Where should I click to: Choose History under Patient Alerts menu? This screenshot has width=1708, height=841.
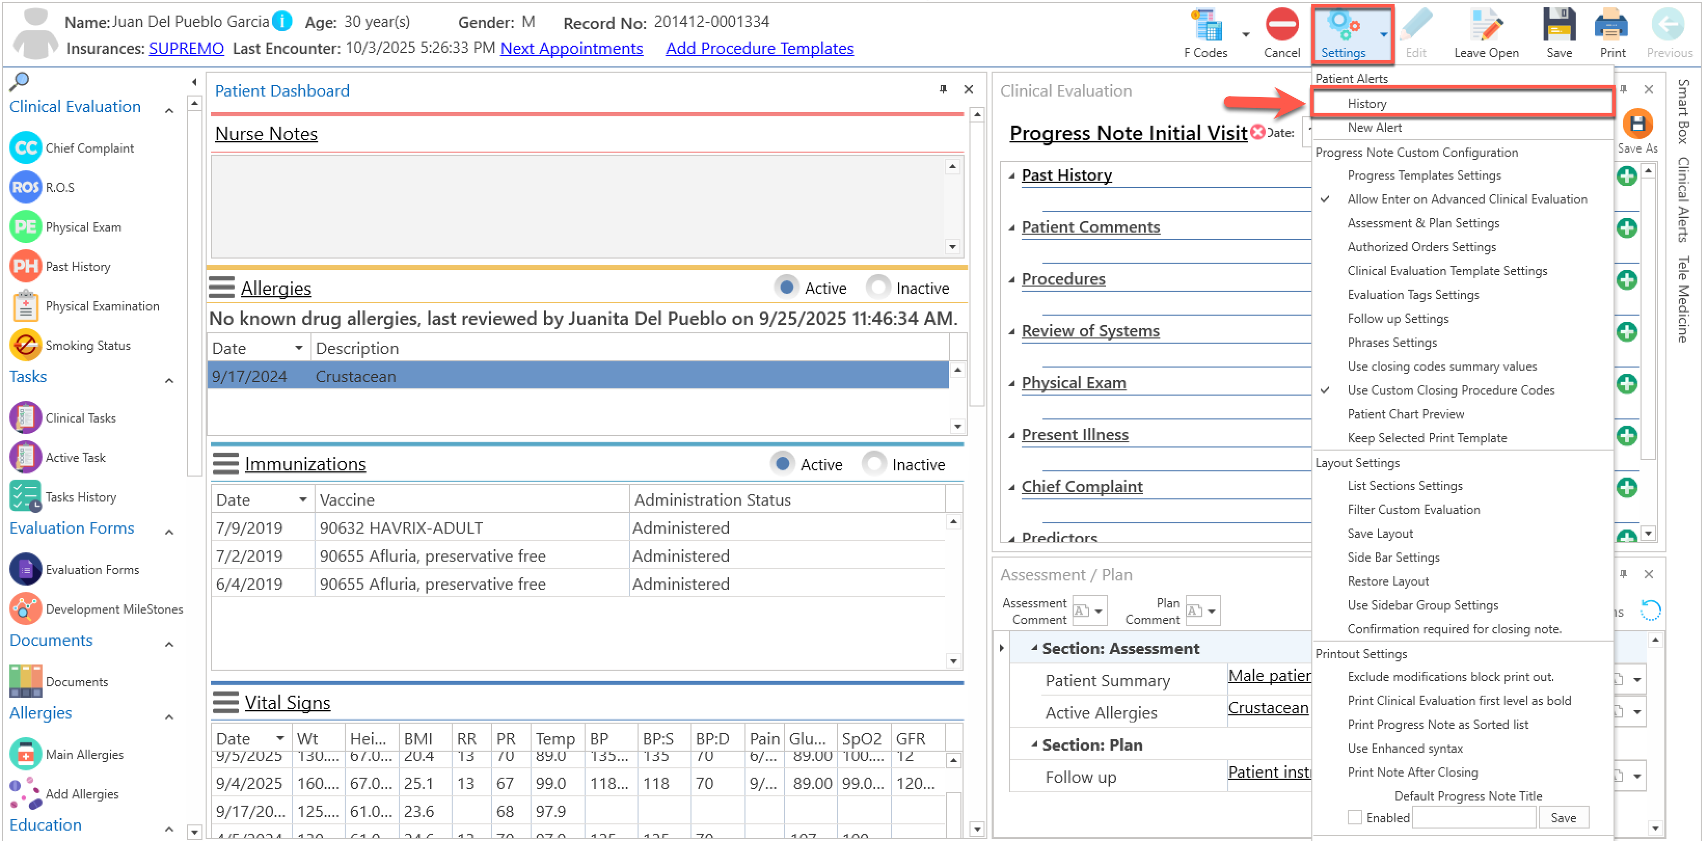tap(1366, 103)
